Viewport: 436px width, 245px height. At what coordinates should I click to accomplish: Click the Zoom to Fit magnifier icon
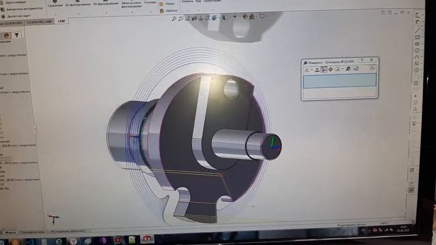point(174,18)
